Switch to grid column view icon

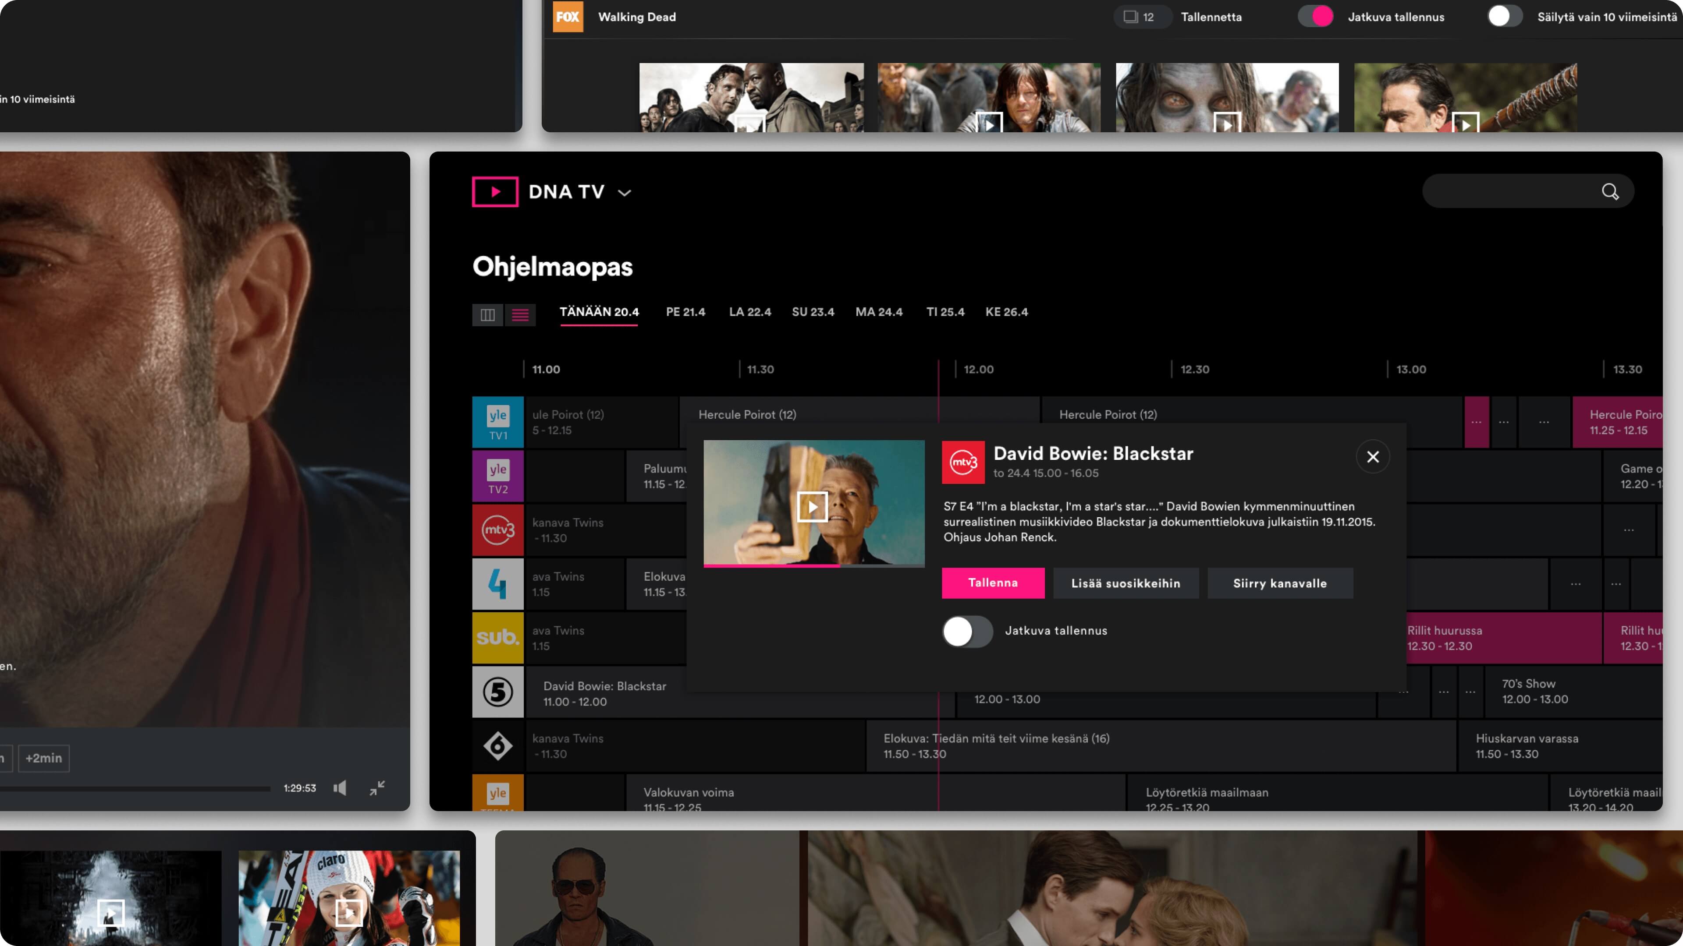(487, 315)
